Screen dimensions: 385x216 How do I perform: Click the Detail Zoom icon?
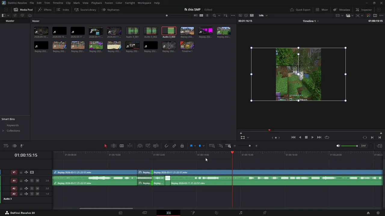coord(220,146)
